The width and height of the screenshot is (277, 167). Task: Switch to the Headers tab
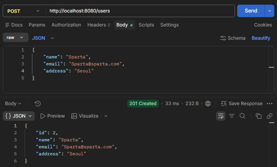[x=99, y=25]
